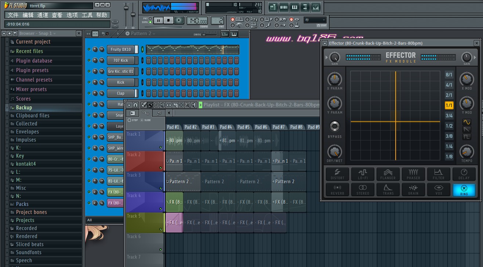
Task: Open the step sequencer view icon
Action: pos(284,7)
